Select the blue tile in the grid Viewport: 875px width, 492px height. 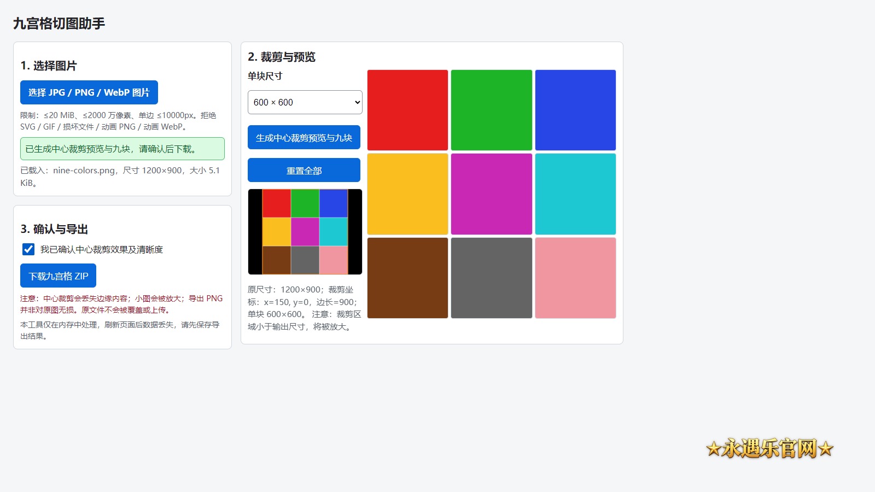tap(575, 110)
